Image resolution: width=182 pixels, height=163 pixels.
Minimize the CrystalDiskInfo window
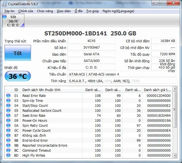[156, 3]
